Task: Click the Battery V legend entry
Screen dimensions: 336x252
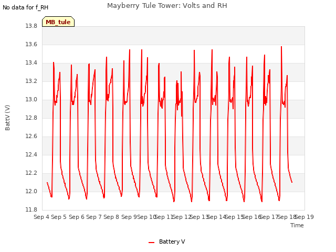Action: coord(167,241)
